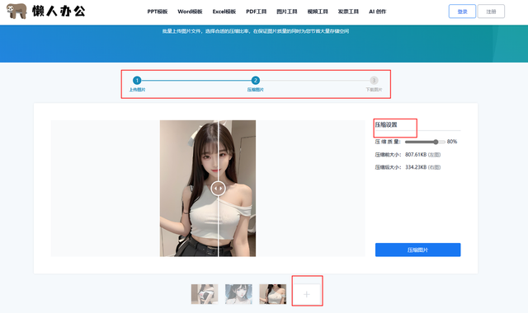Select step 3 下载图片 circle

coord(374,81)
